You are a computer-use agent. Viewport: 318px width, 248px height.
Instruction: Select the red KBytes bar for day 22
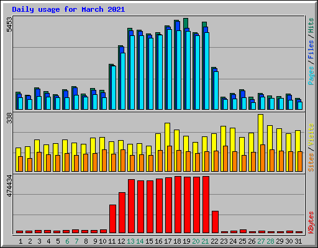point(215,222)
